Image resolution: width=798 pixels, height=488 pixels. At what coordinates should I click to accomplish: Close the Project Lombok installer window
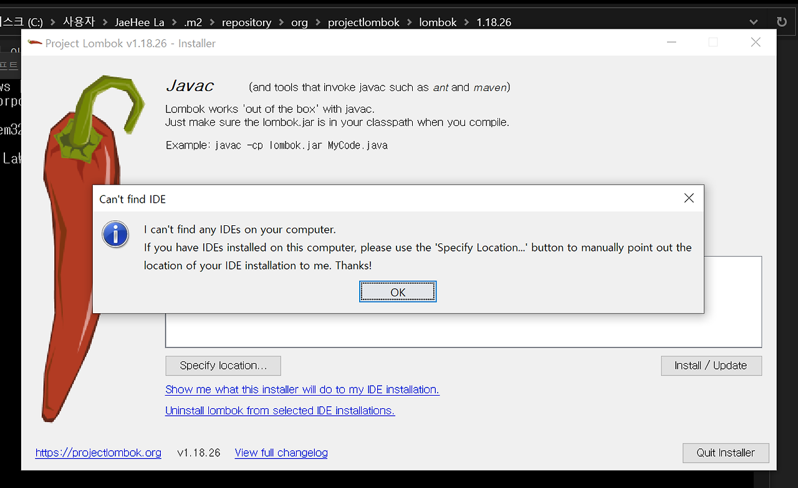click(756, 42)
